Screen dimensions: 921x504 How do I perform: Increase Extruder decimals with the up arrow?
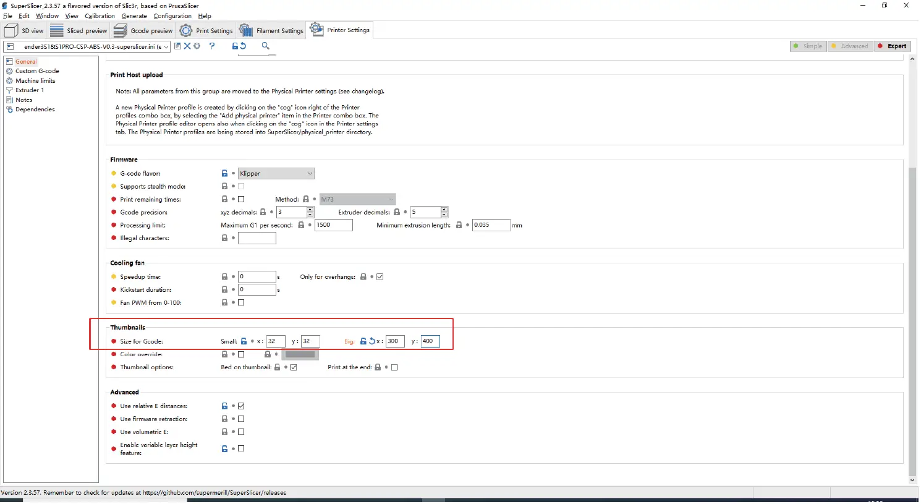(x=444, y=210)
